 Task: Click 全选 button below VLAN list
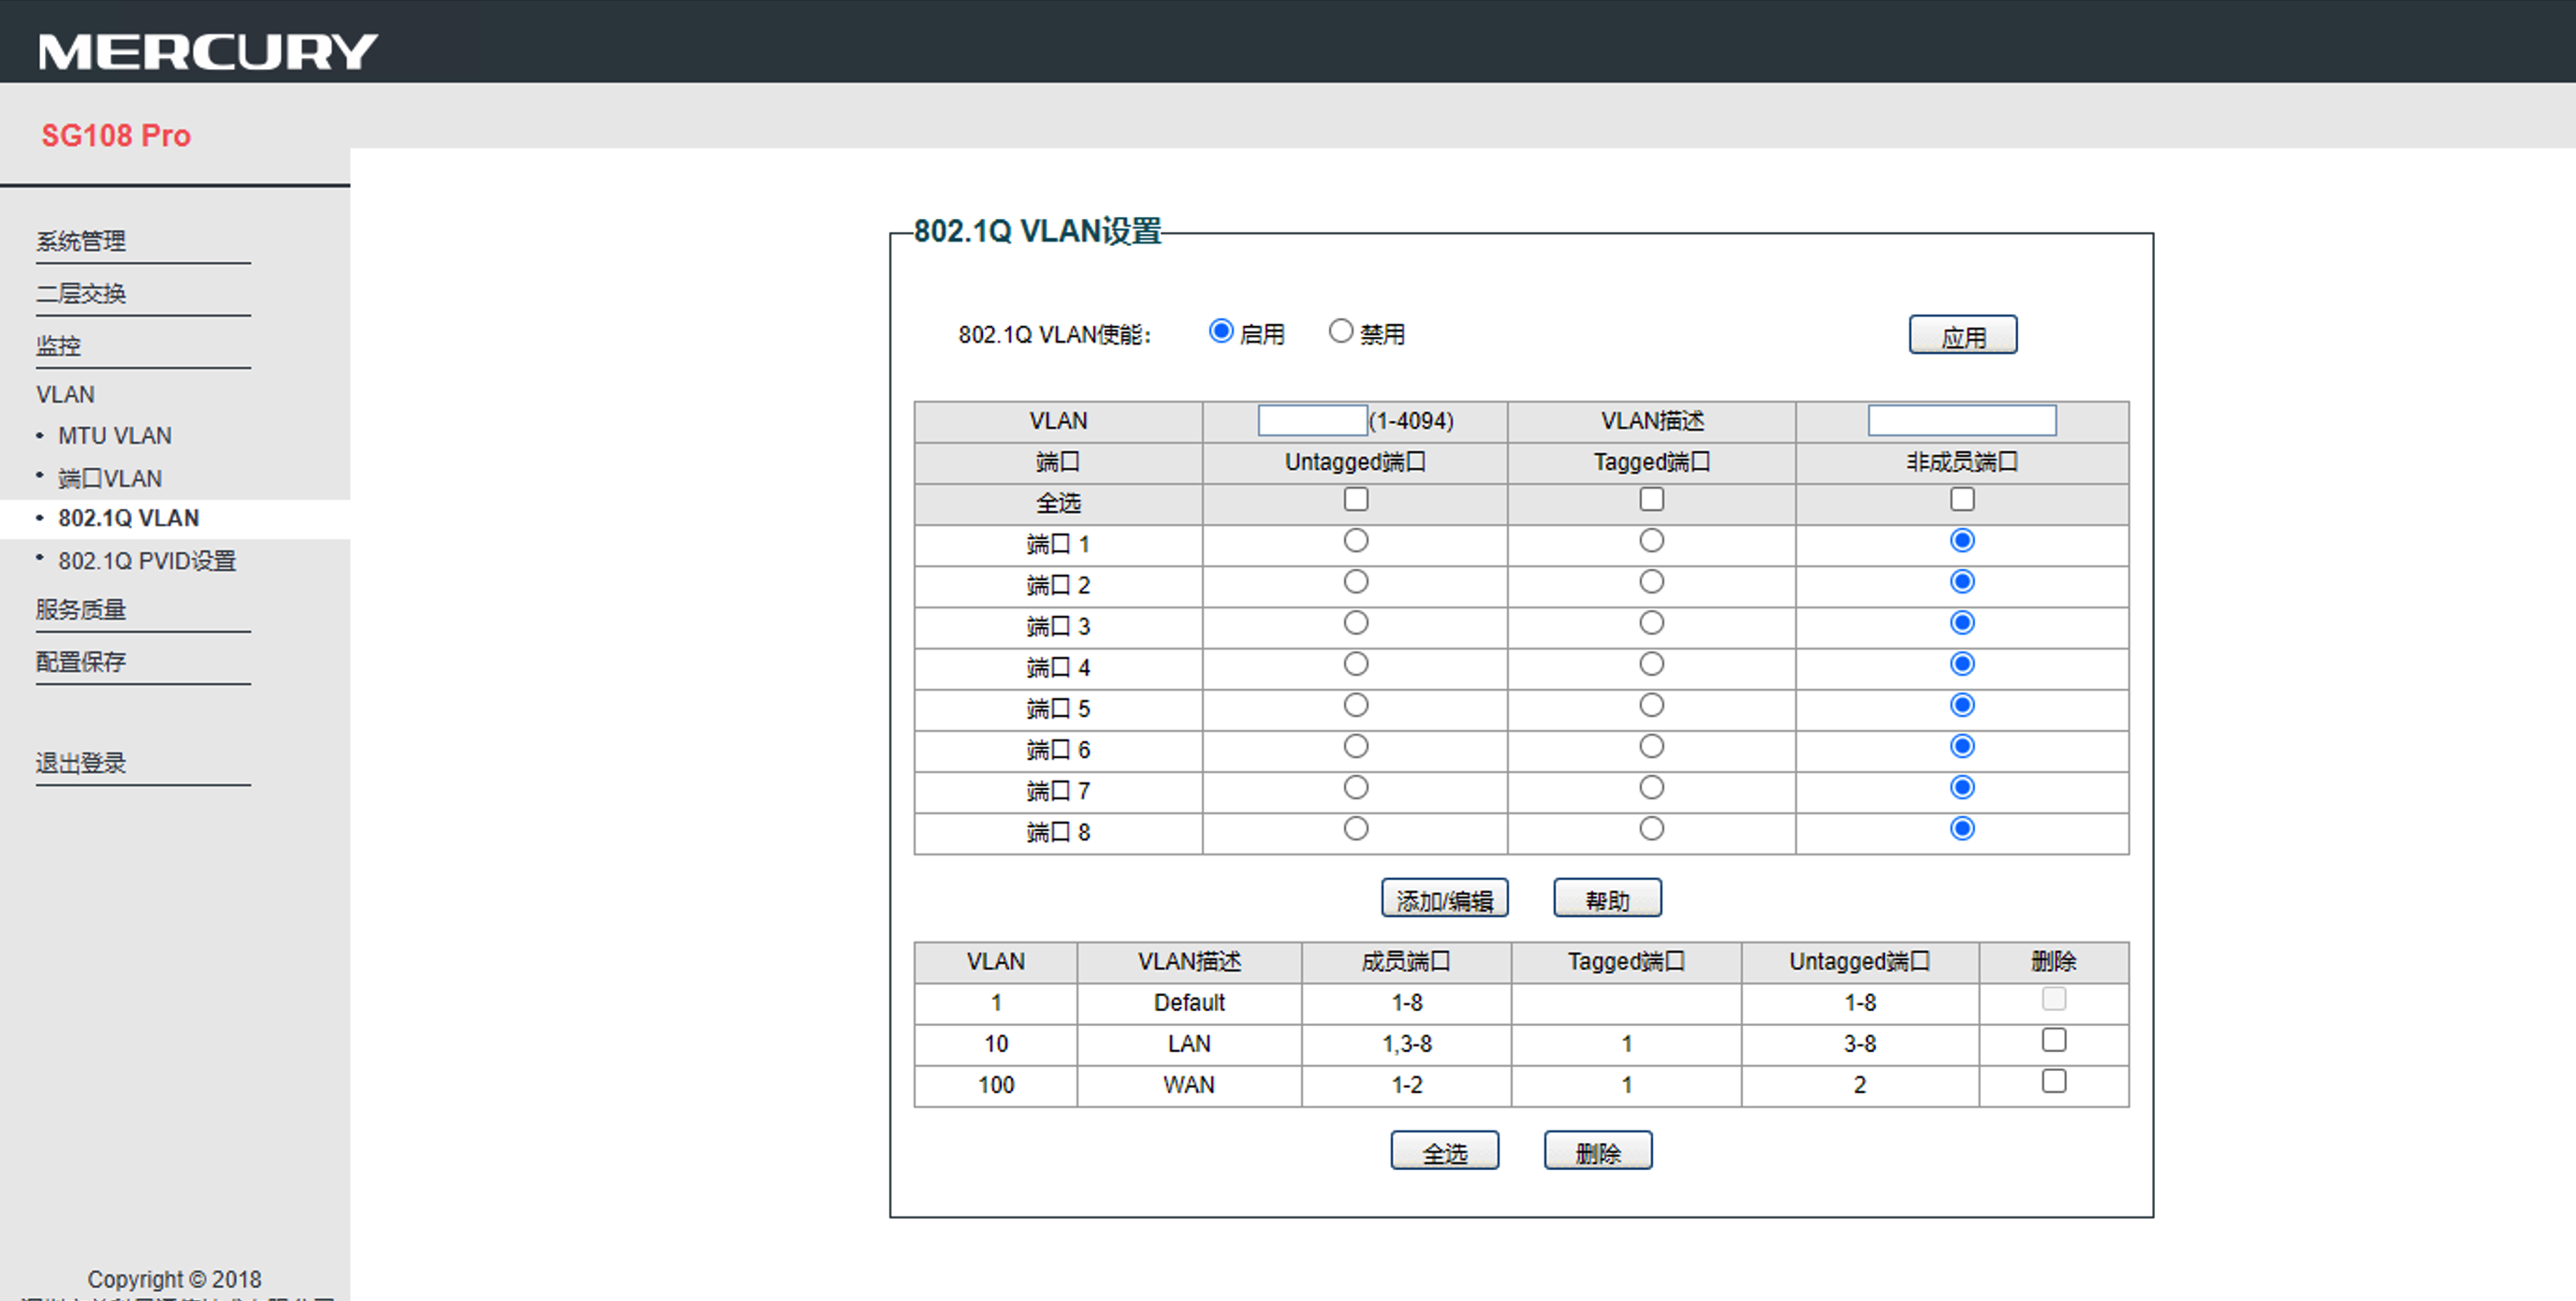1445,1151
